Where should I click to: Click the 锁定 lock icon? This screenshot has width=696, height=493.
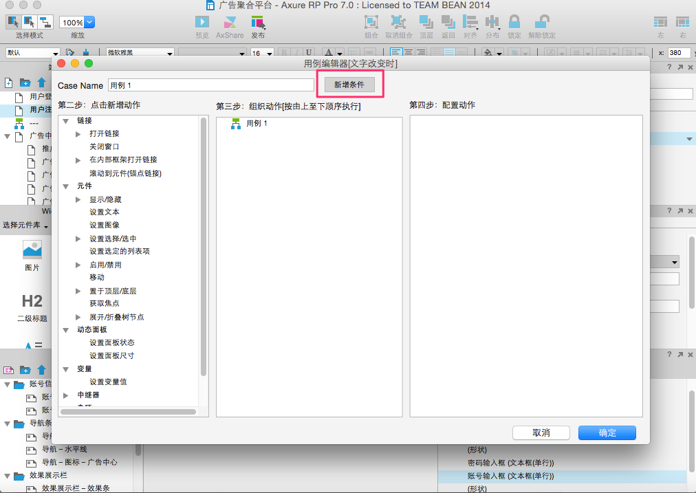pyautogui.click(x=514, y=23)
